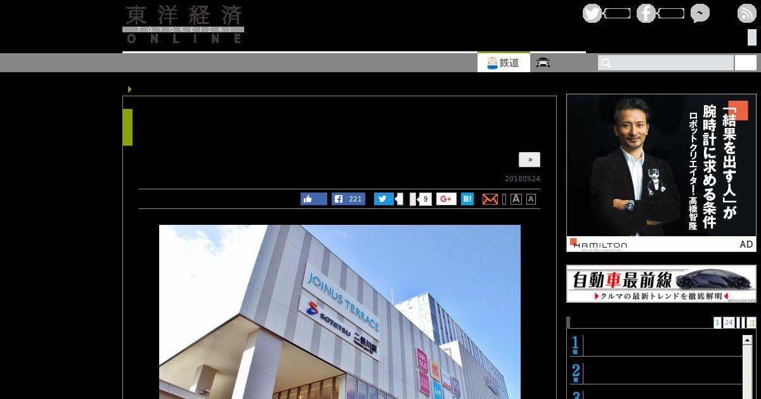Click into the site search field
Screen dimensions: 761x399
[665, 63]
